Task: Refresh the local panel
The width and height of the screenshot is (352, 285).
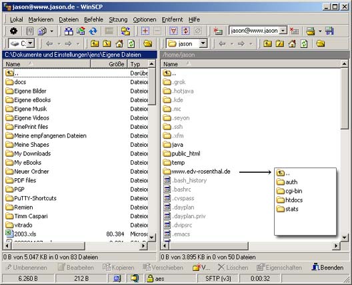Action: pos(131,43)
